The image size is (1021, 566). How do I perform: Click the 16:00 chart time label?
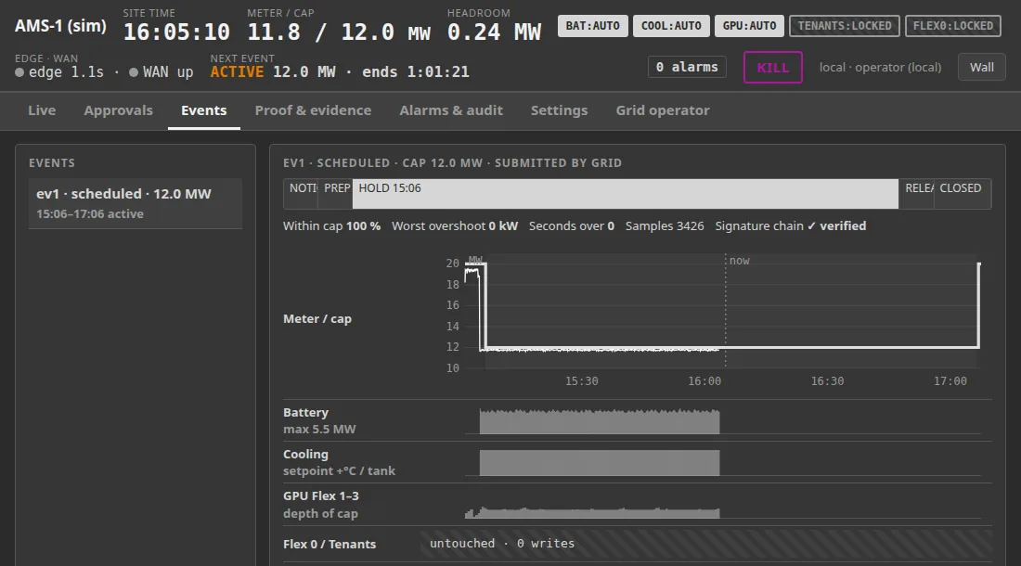click(x=704, y=381)
